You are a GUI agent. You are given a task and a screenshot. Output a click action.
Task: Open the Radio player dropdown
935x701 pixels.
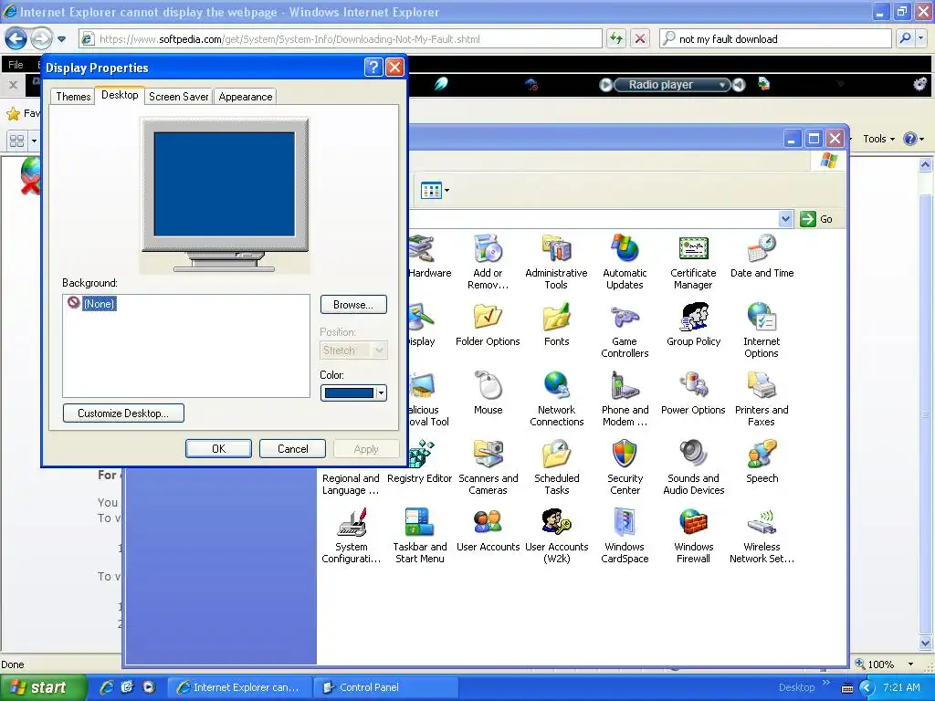pos(721,85)
